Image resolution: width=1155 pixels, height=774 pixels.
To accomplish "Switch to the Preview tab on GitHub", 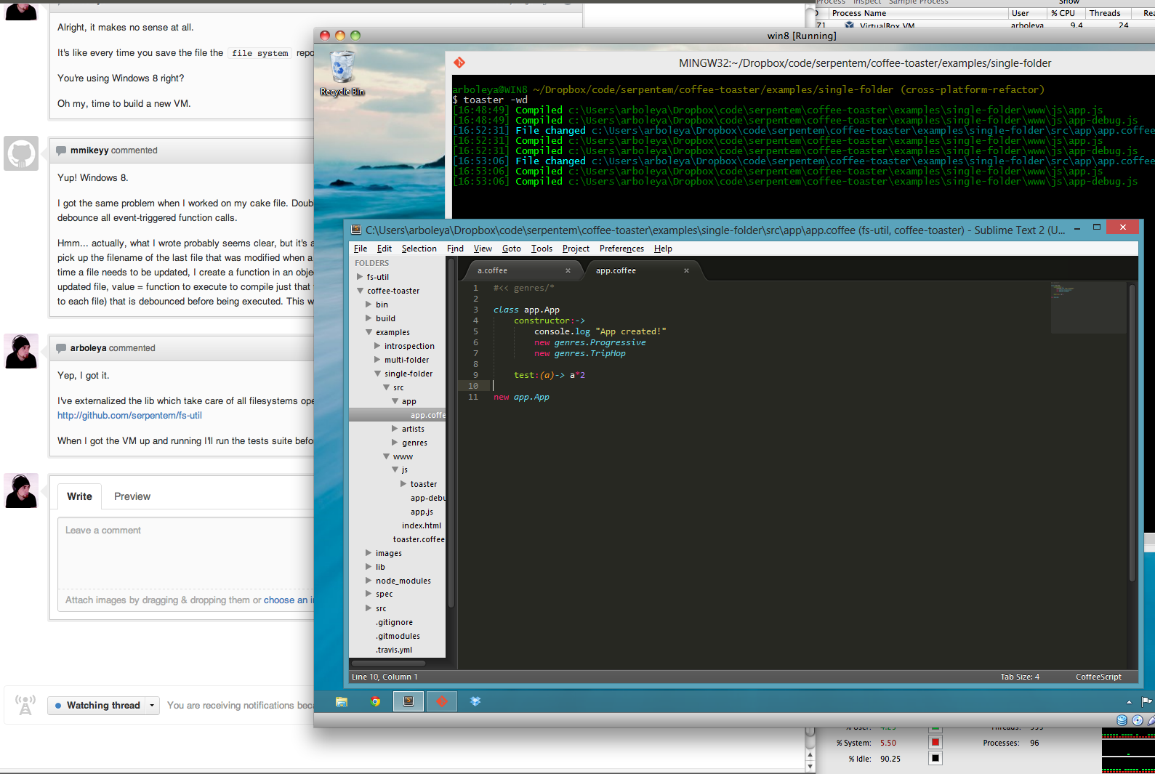I will (x=132, y=496).
